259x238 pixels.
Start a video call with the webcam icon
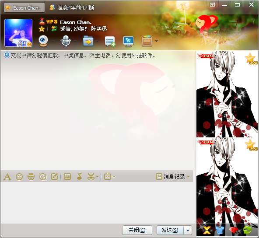(43, 41)
